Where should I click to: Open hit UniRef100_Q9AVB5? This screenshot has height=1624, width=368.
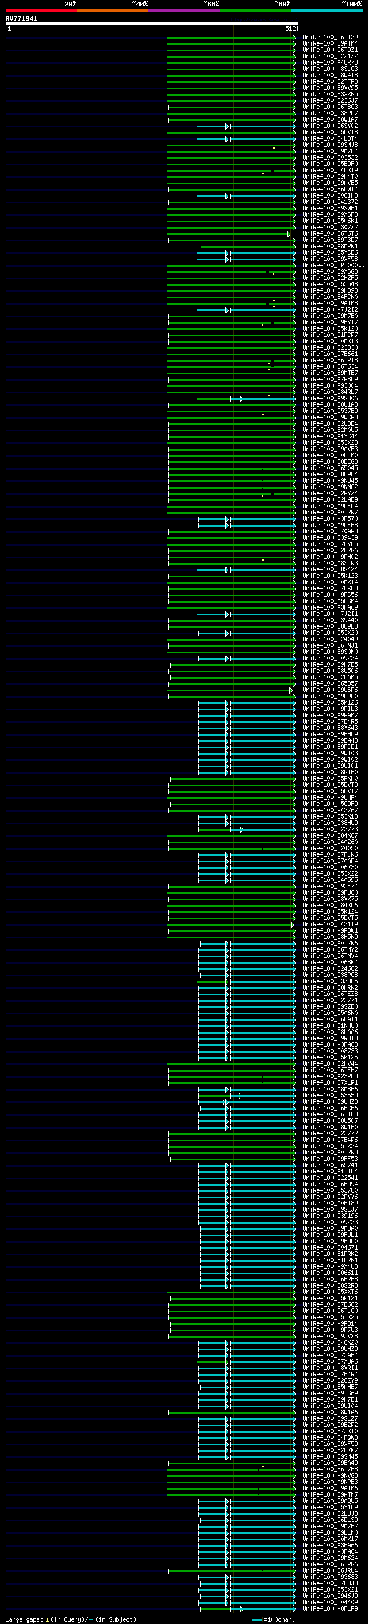coord(330,183)
